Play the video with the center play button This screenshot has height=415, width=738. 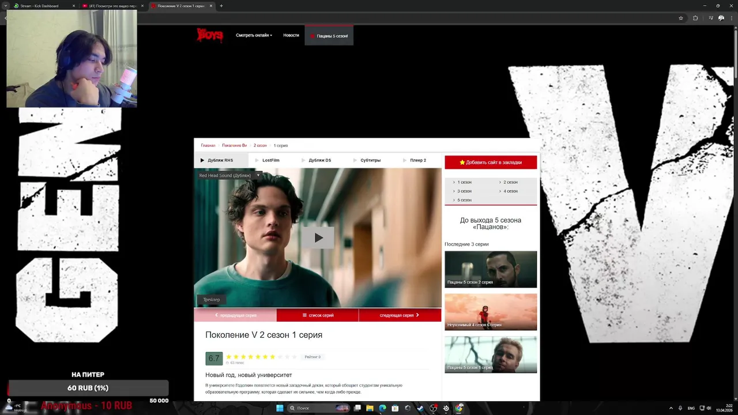pyautogui.click(x=318, y=237)
